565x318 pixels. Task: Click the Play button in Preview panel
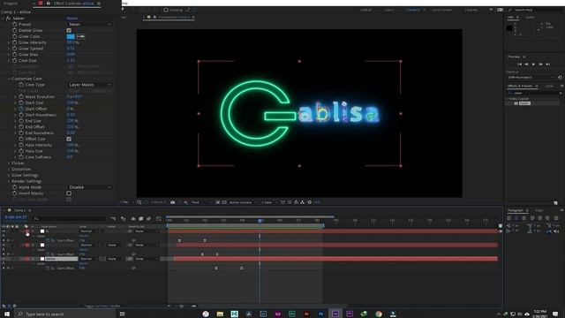[x=533, y=64]
